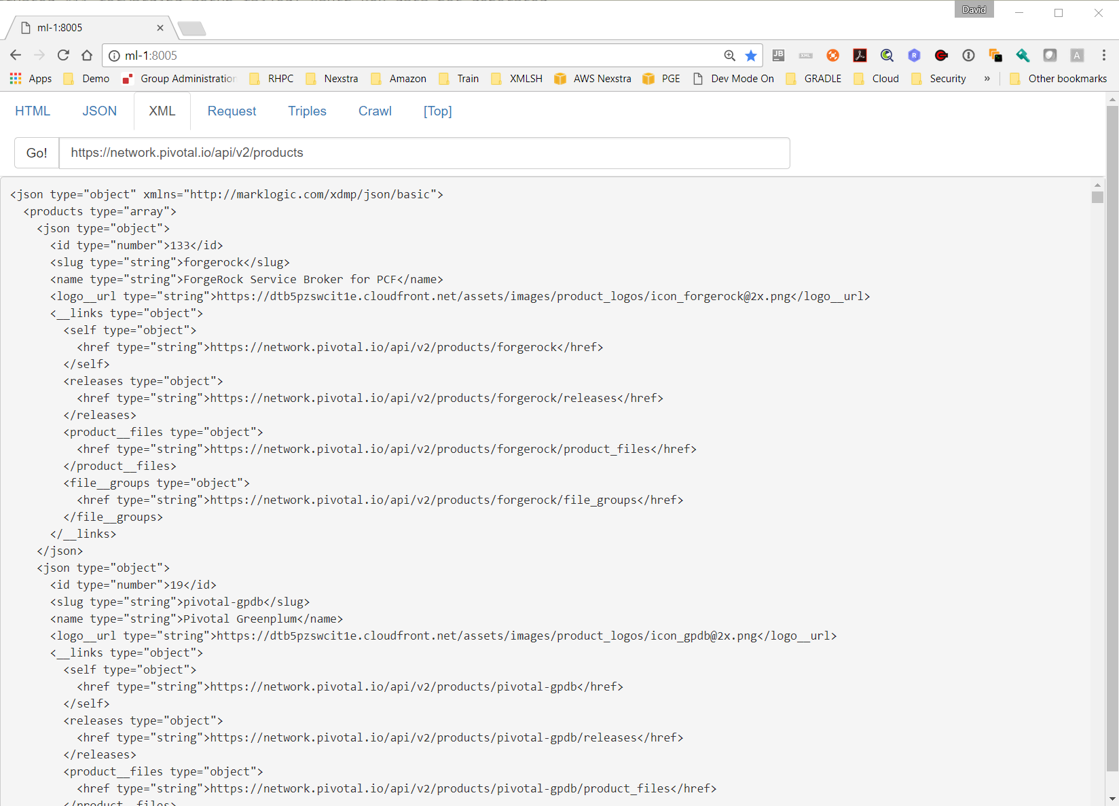Select the XML tab
1119x806 pixels.
[162, 111]
